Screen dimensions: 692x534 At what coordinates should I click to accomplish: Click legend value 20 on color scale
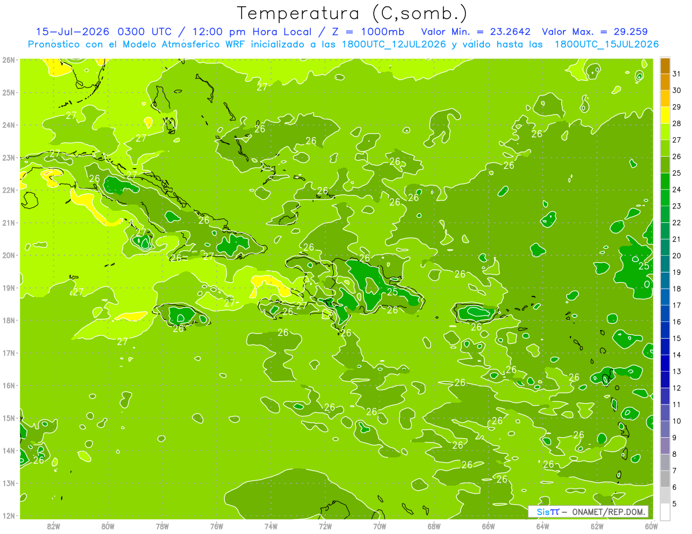pos(676,256)
